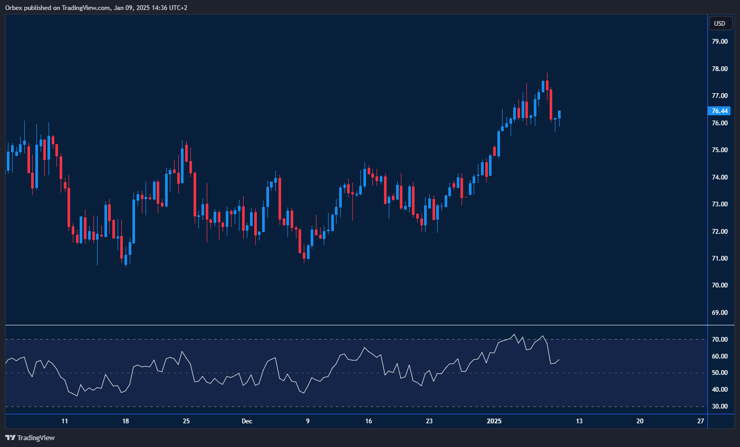Image resolution: width=740 pixels, height=447 pixels.
Task: Click the TradingView logo icon
Action: click(x=10, y=438)
